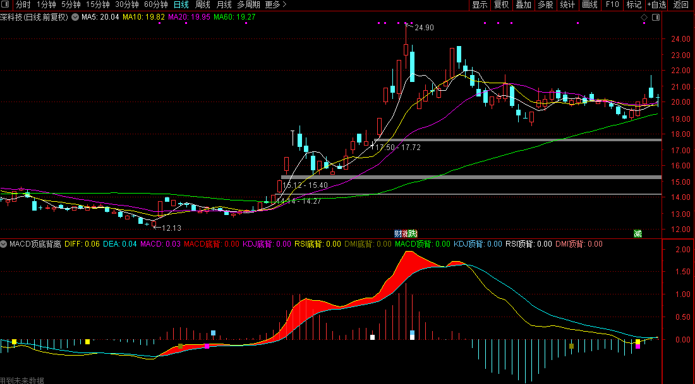Image resolution: width=695 pixels, height=384 pixels.
Task: Click the KDJ顶背: 0.00 label
Action: (478, 244)
